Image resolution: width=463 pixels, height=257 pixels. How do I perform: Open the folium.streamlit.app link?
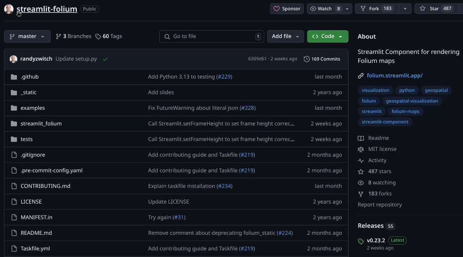tap(395, 76)
